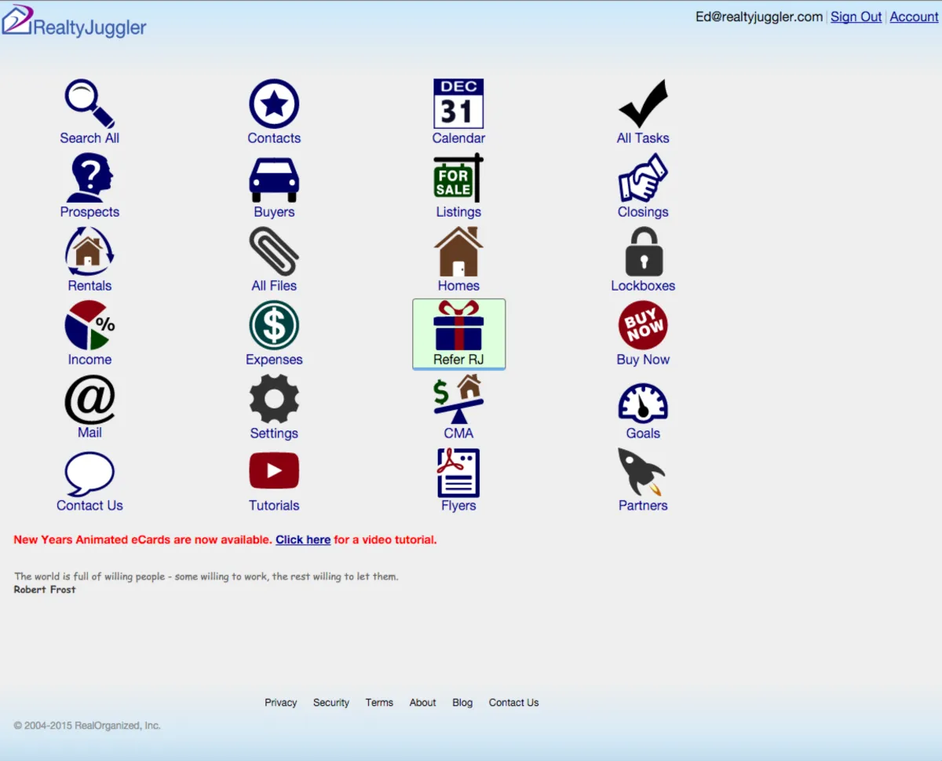Screen dimensions: 942x761
Task: Open the Blog footer link
Action: 462,703
